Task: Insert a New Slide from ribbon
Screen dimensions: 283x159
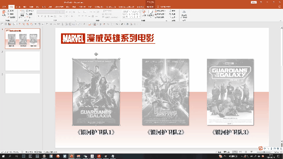Action: click(x=22, y=14)
